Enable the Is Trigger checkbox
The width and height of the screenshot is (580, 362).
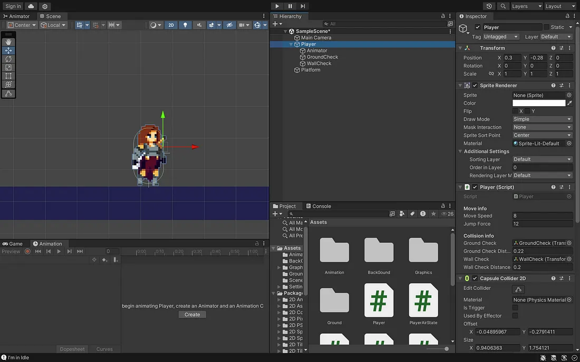pyautogui.click(x=515, y=308)
